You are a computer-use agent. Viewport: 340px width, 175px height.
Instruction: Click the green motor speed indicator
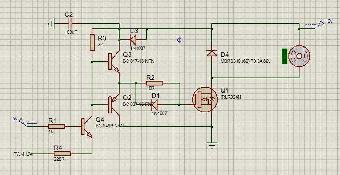coord(284,56)
